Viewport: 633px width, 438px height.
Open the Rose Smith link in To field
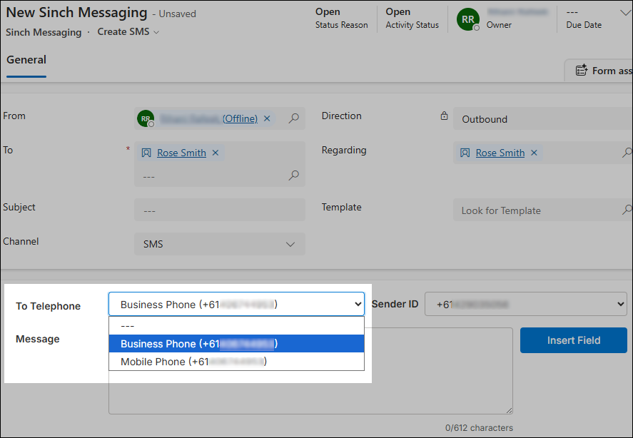tap(182, 153)
